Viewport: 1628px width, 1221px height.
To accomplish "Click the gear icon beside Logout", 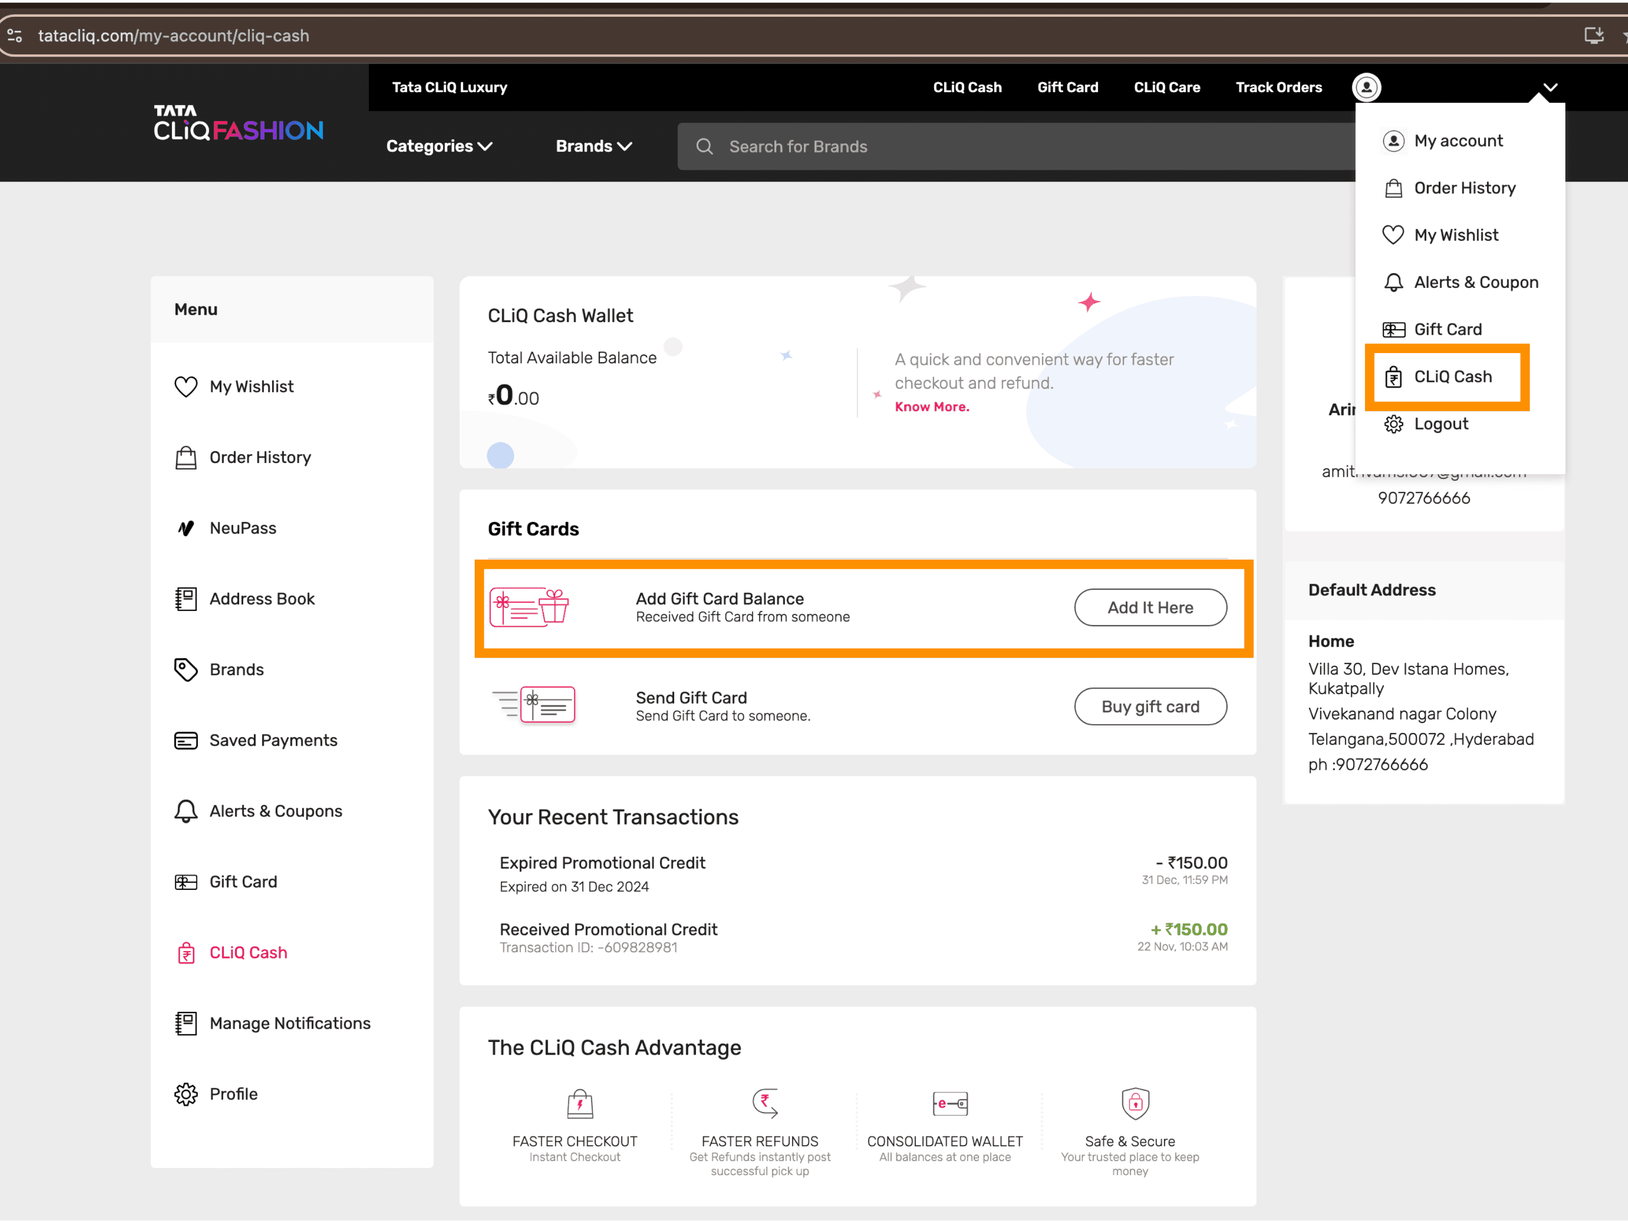I will coord(1393,424).
